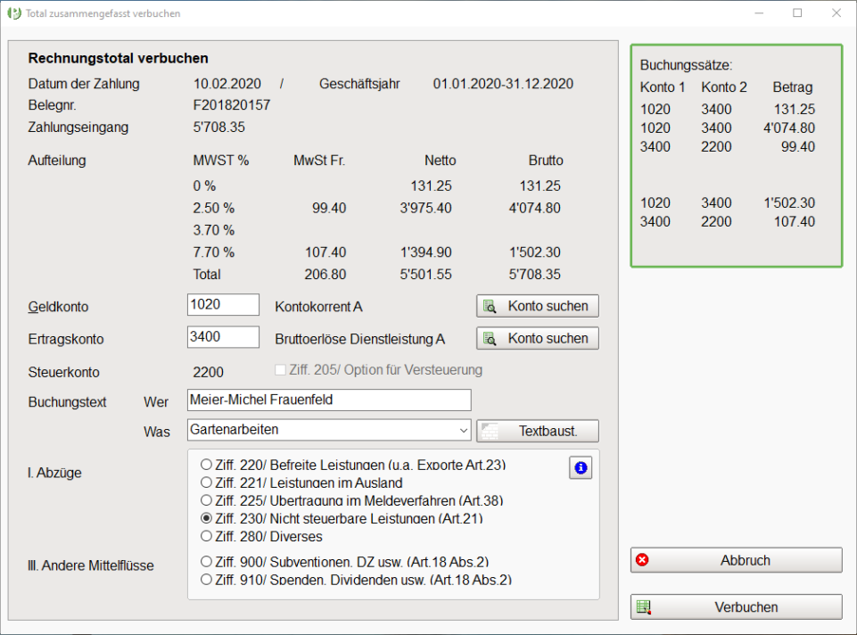The image size is (857, 635).
Task: Toggle Ziff. 205 Option für Versteuerung checkbox
Action: pyautogui.click(x=281, y=370)
